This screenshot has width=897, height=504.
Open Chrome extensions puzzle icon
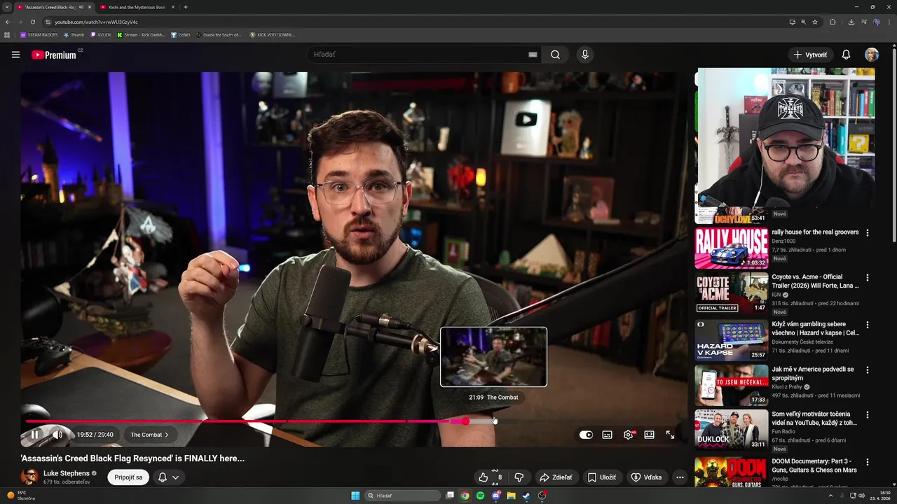pyautogui.click(x=833, y=22)
